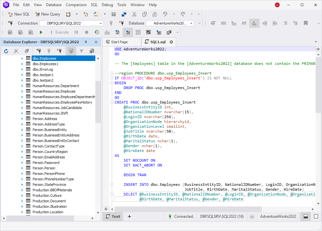This screenshot has height=231, width=322.
Task: Close the Database Explorer panel
Action: [x=96, y=42]
